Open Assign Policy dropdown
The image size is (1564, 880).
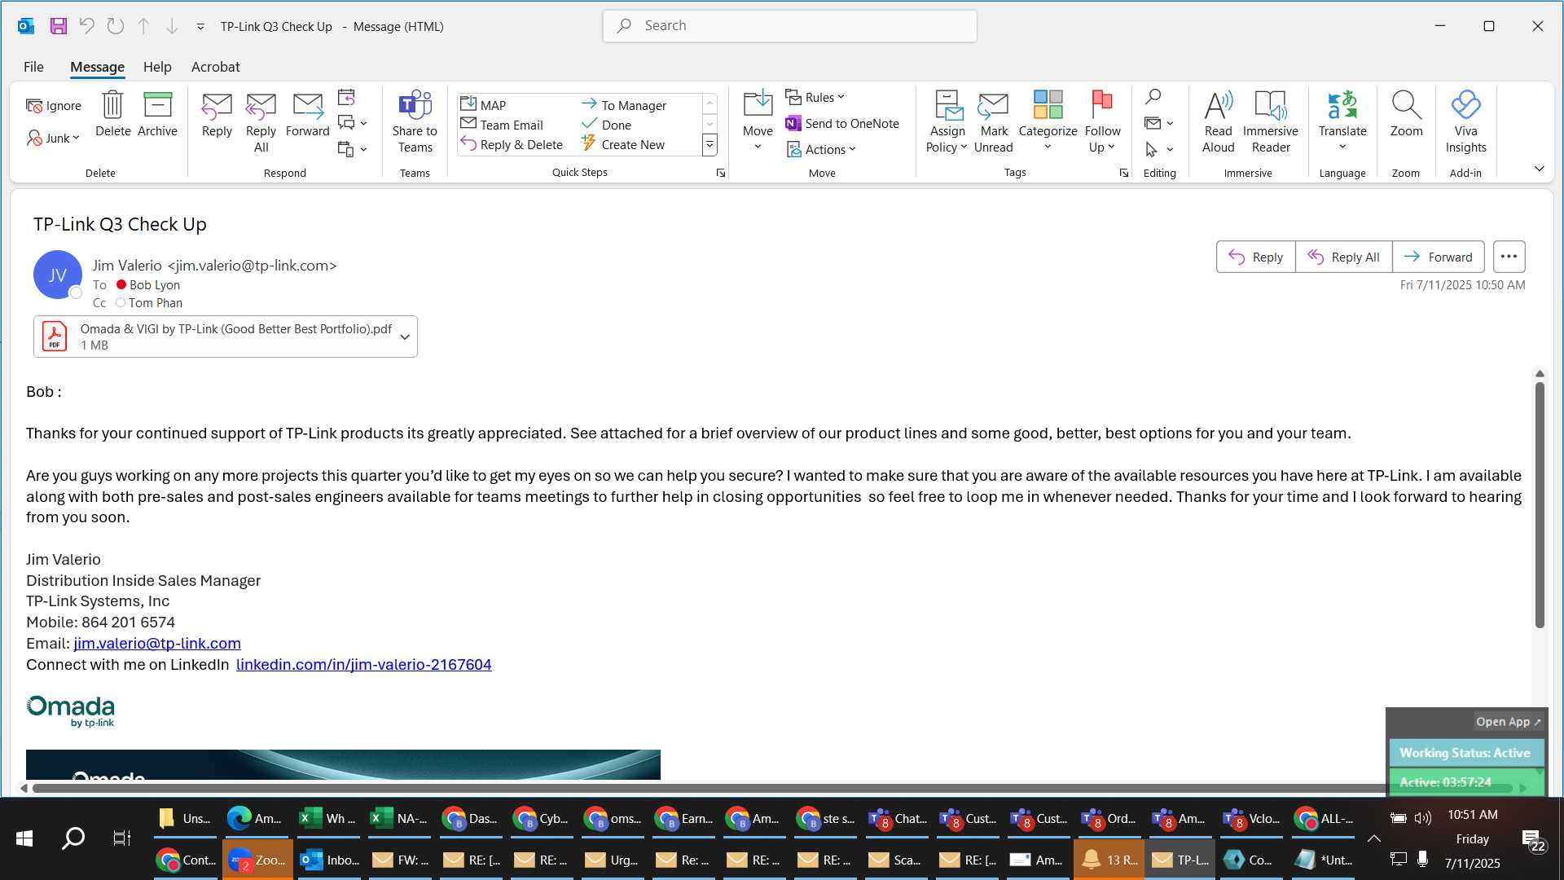947,122
